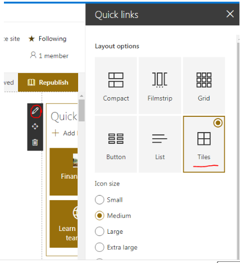Select the Compact layout option
Image resolution: width=240 pixels, height=263 pixels.
coord(116,85)
